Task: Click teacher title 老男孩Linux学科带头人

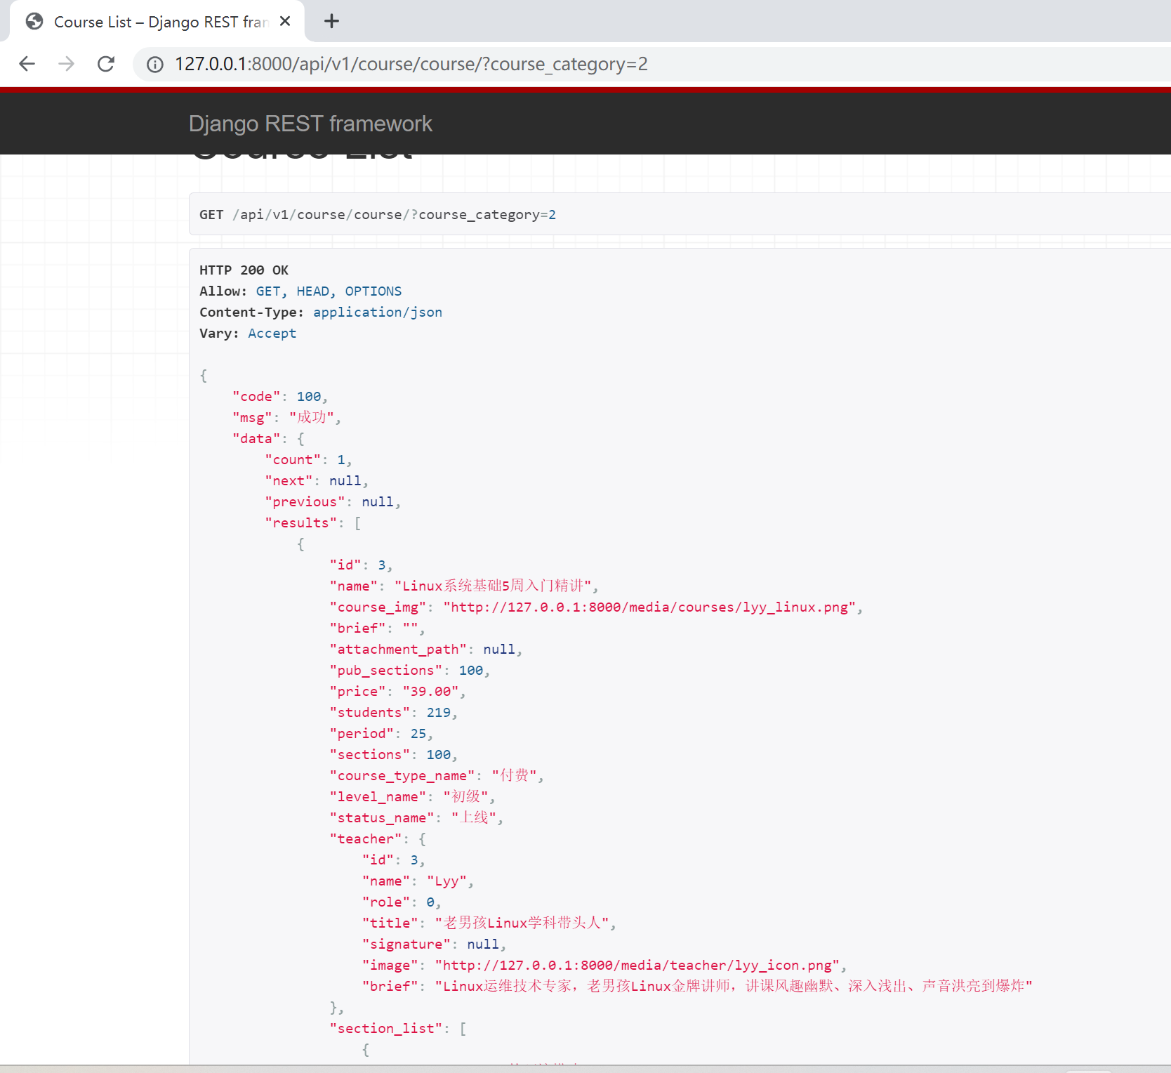Action: 522,923
